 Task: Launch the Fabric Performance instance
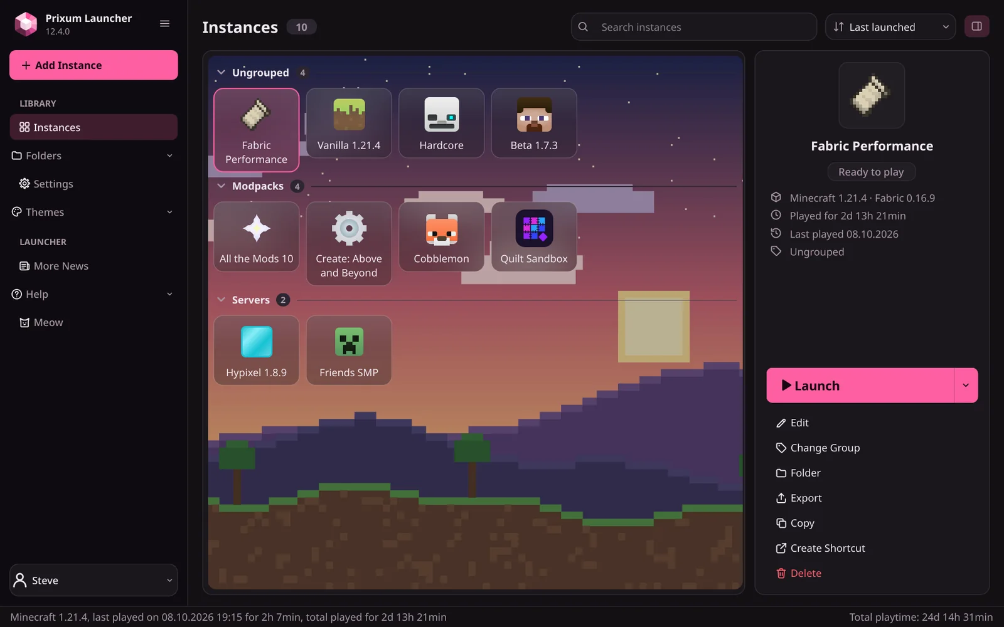tap(860, 385)
